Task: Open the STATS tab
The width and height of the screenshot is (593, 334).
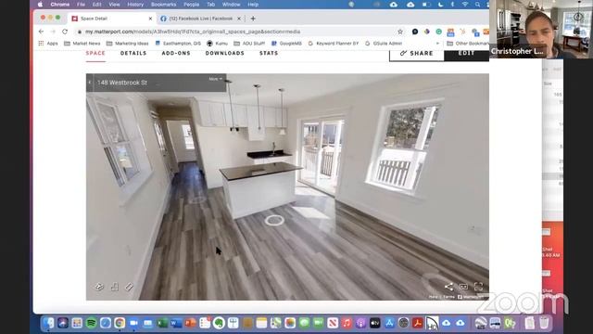Action: pyautogui.click(x=269, y=54)
